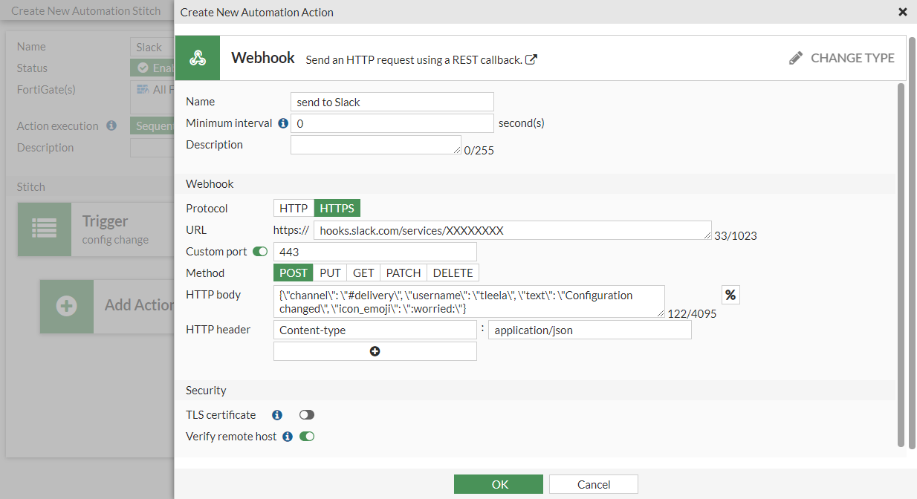This screenshot has width=917, height=499.
Task: Click the Trigger config change card
Action: click(x=97, y=229)
